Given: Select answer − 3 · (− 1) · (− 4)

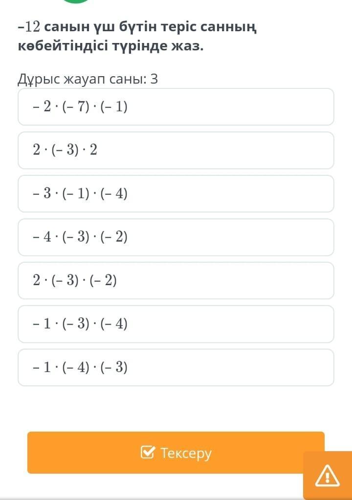Looking at the screenshot, I should pyautogui.click(x=176, y=194).
